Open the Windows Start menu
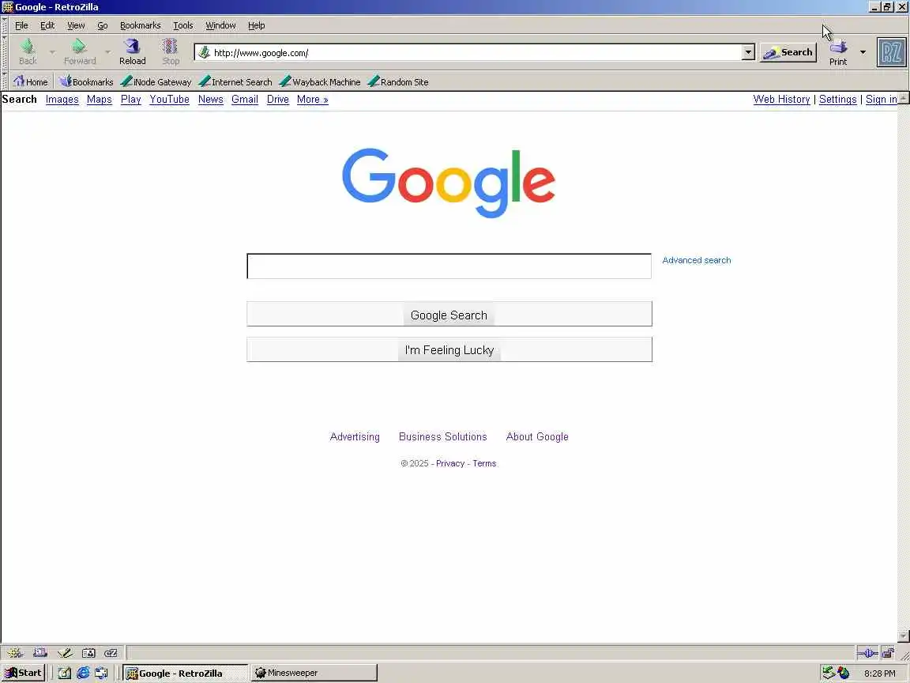The image size is (910, 683). pos(23,673)
